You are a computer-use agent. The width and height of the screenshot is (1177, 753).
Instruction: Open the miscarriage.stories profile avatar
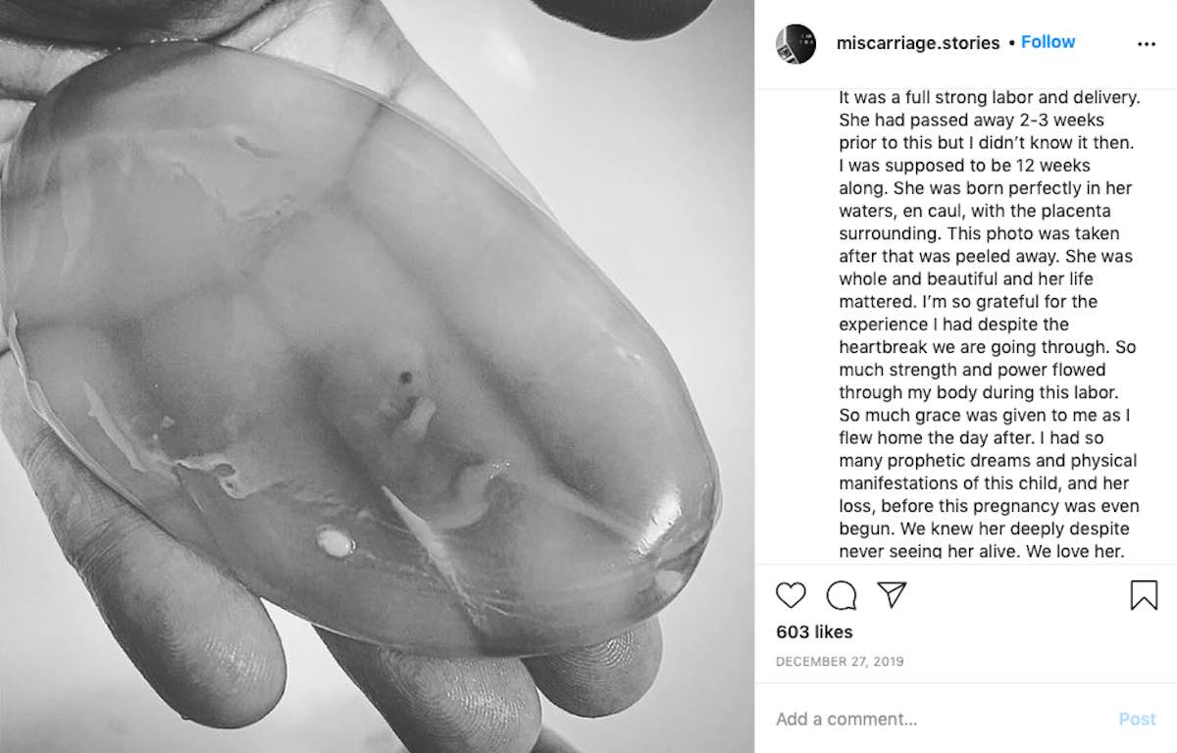click(795, 44)
